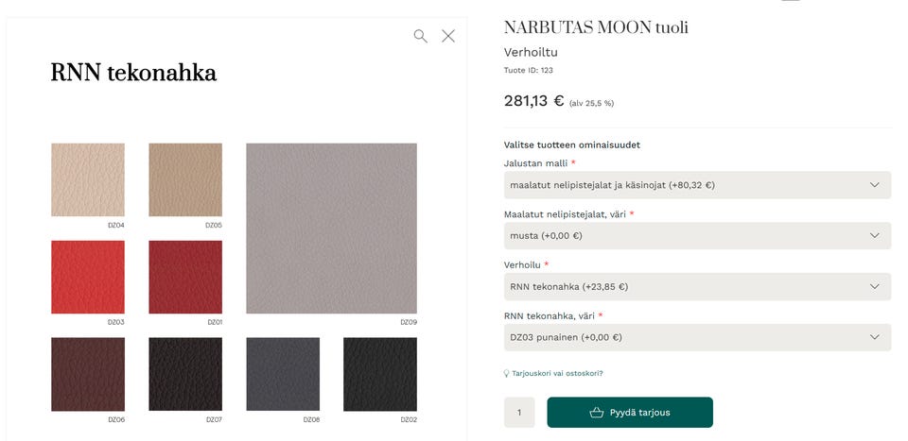The width and height of the screenshot is (908, 441).
Task: Close the RNN tekonahka swatch viewer
Action: (448, 36)
